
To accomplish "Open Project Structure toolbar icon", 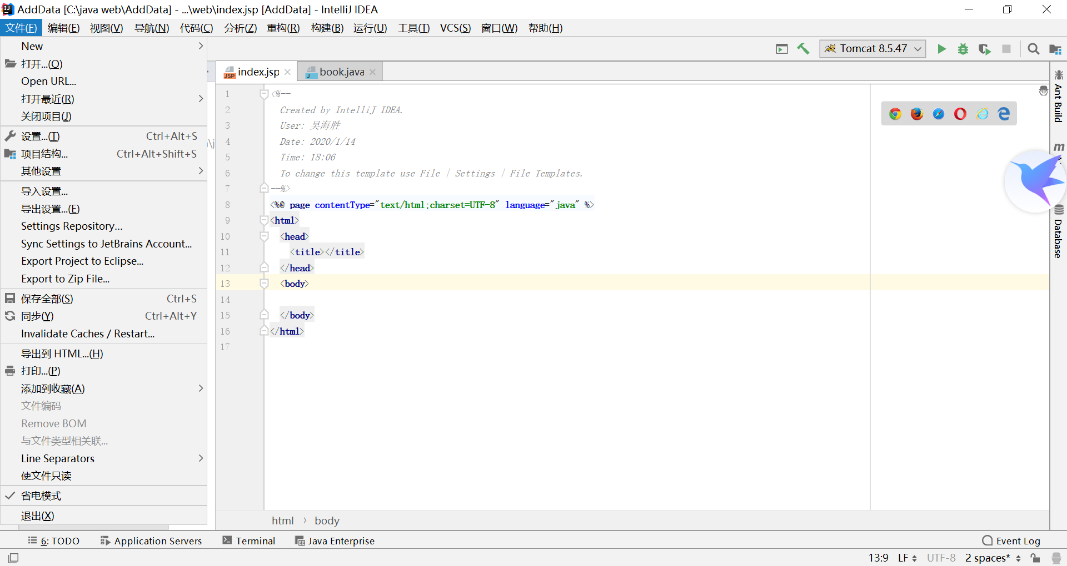I will point(1055,49).
